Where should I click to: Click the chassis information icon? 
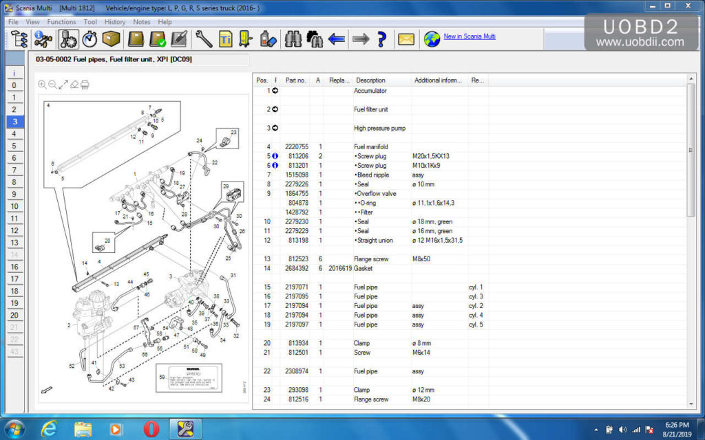coord(43,39)
